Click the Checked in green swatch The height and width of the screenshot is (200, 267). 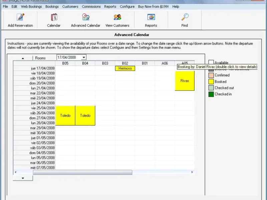(211, 94)
